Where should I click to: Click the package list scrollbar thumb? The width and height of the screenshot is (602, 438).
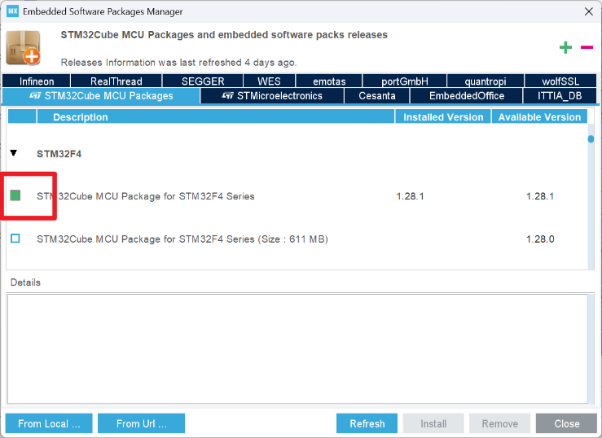[x=591, y=139]
